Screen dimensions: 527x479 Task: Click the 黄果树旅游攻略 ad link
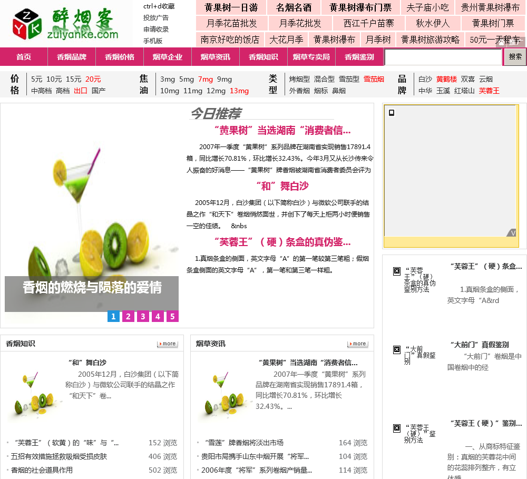[430, 40]
